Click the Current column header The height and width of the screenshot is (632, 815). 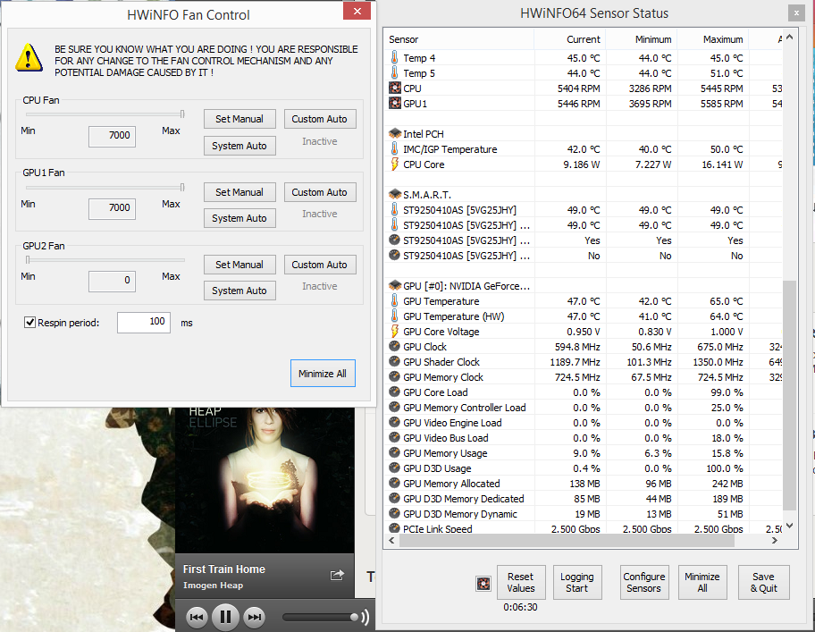[x=569, y=39]
